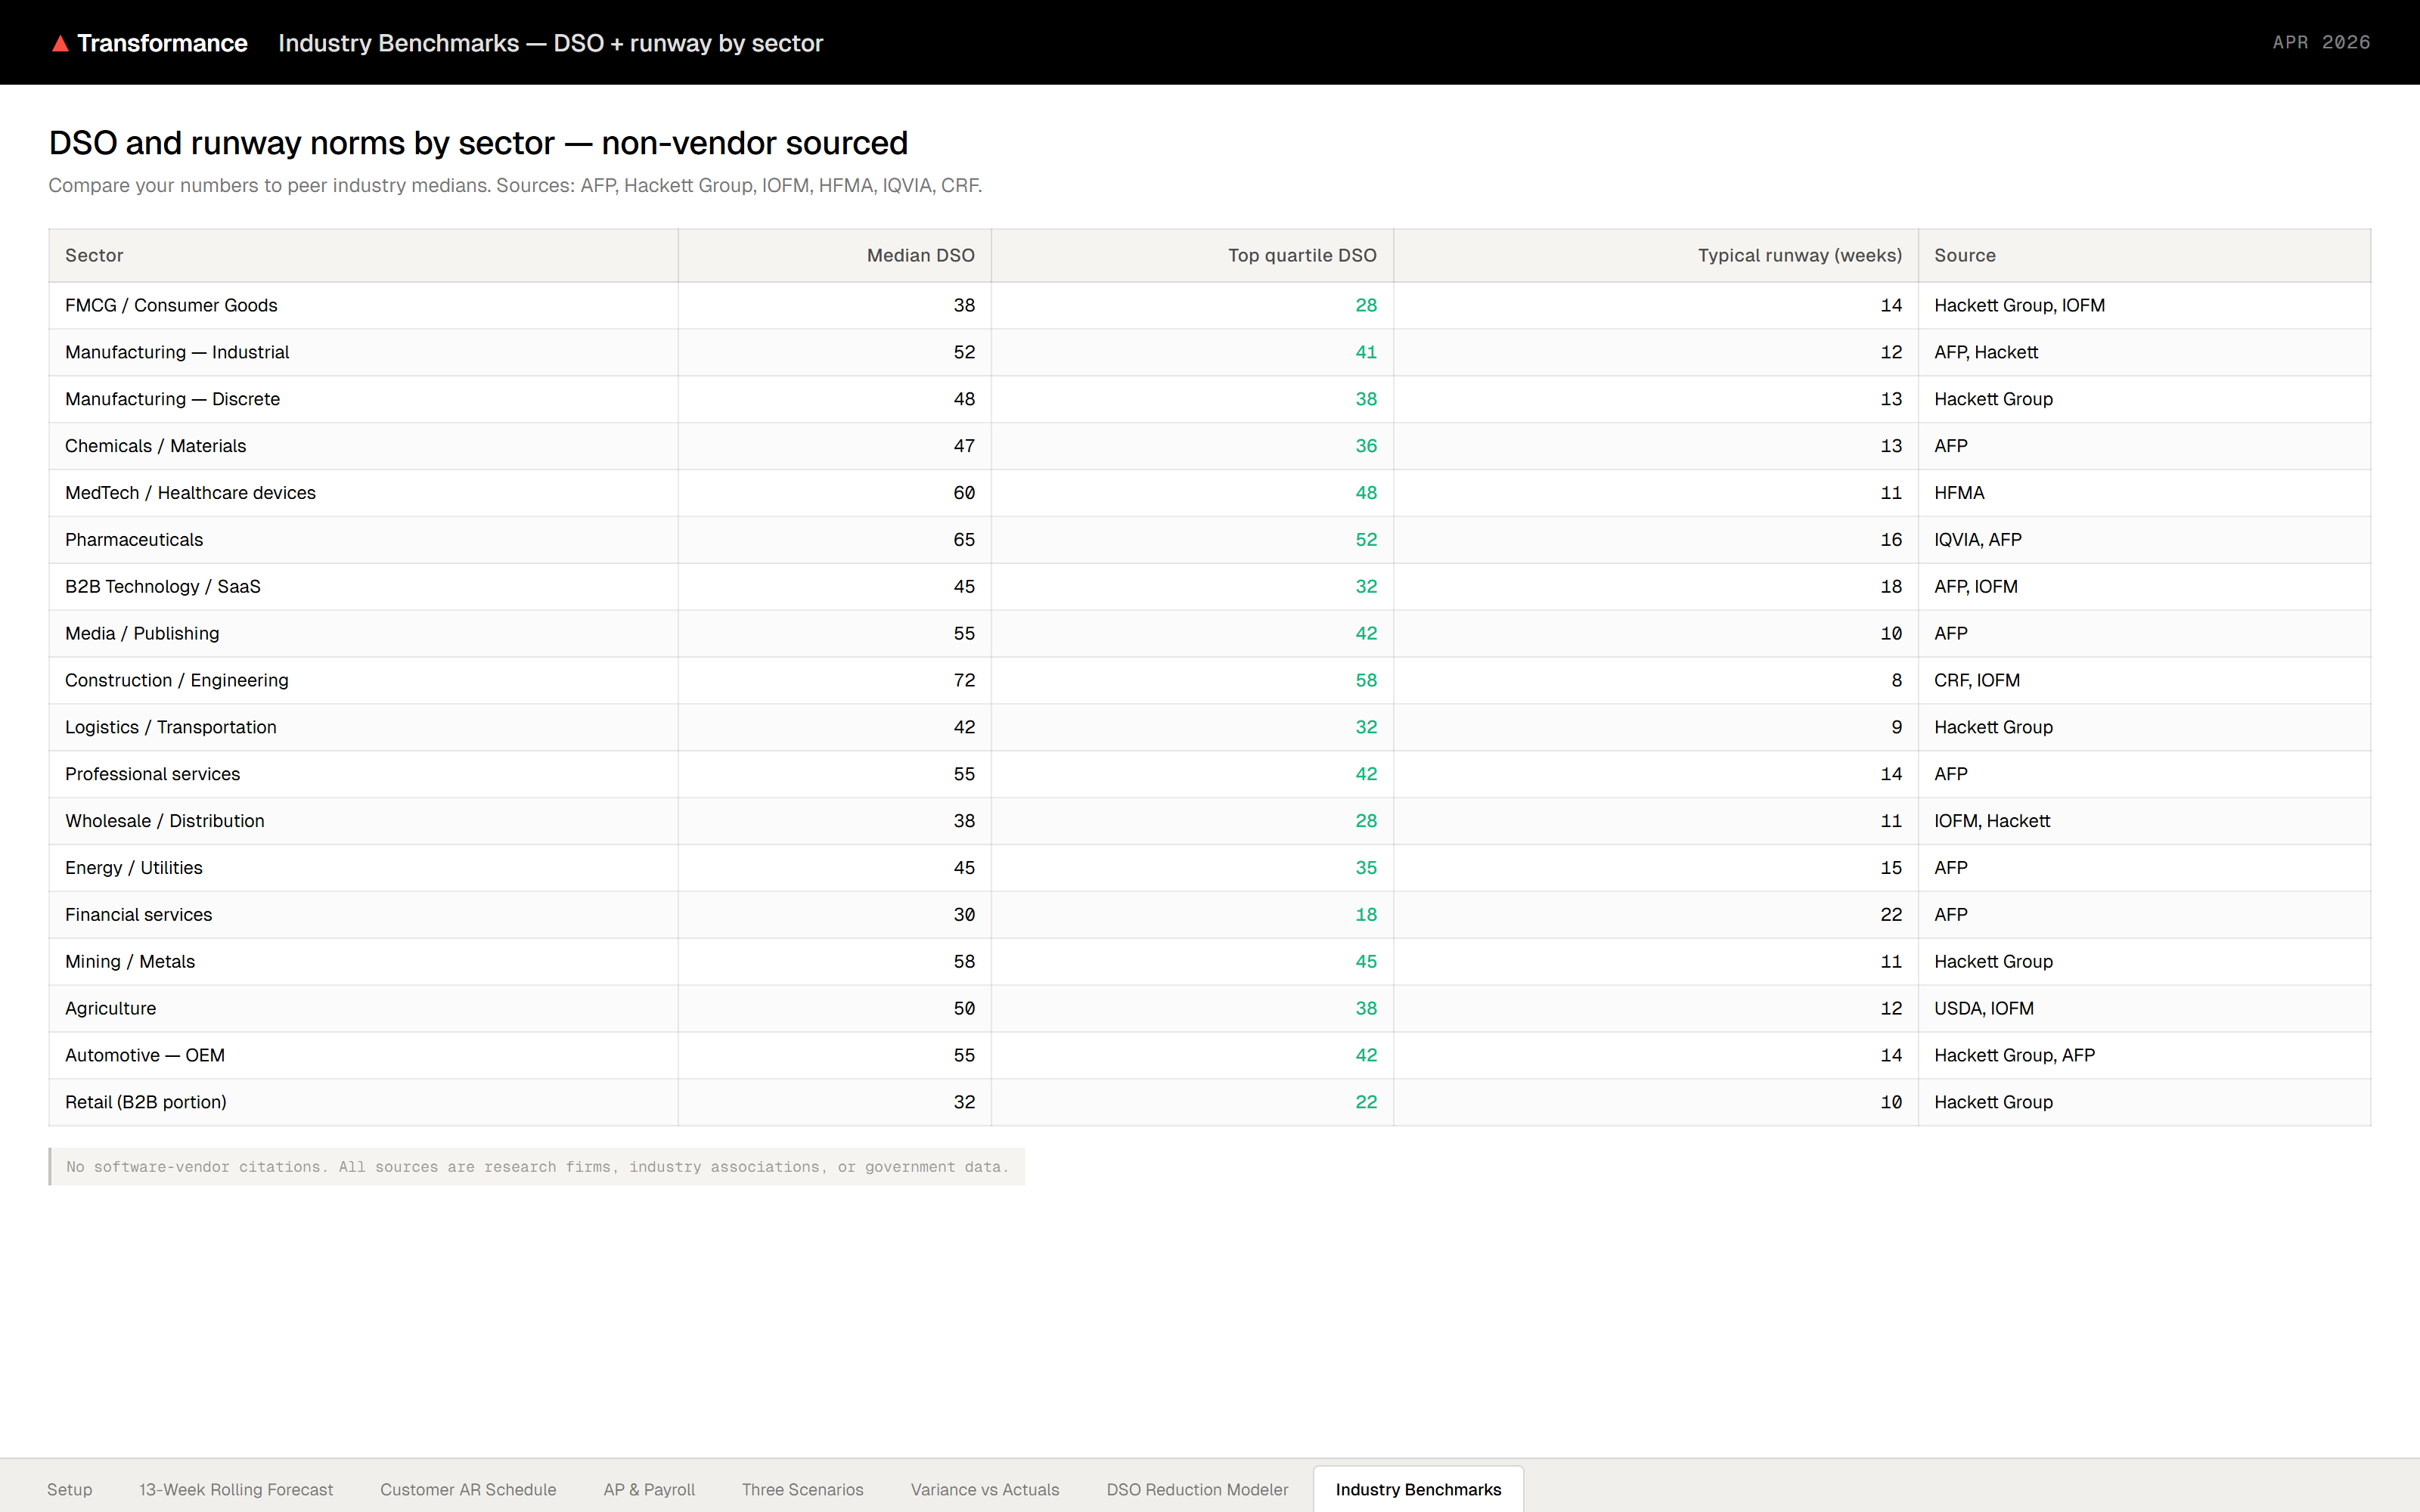The width and height of the screenshot is (2420, 1512).
Task: View the Three Scenarios tab
Action: (x=802, y=1489)
